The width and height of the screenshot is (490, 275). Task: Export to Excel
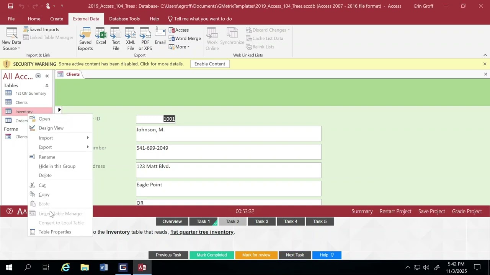click(x=101, y=37)
